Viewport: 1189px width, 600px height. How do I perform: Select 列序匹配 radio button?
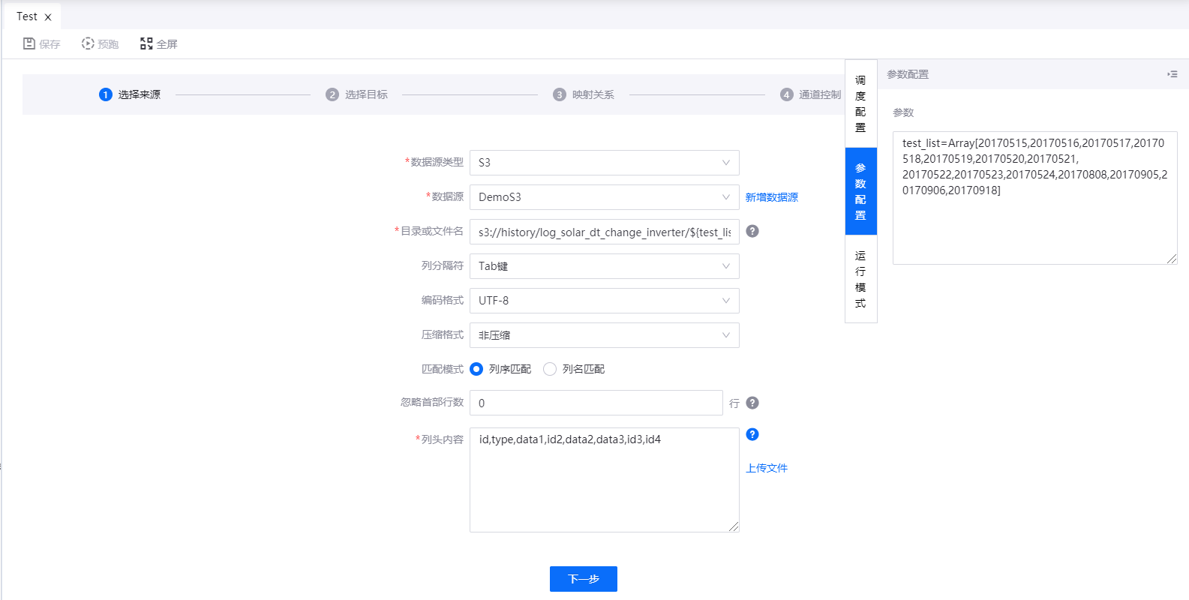coord(476,369)
